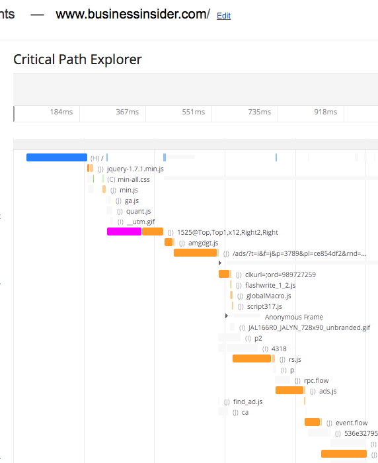Click the 918ms tick on the timeline ruler
The image size is (378, 463).
pyautogui.click(x=326, y=112)
